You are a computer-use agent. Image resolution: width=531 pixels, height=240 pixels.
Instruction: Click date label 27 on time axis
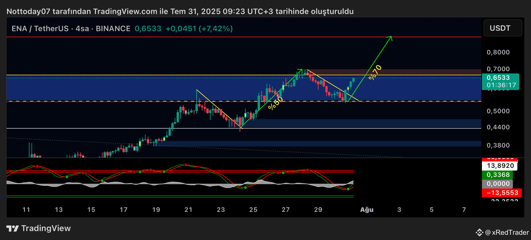(x=286, y=210)
